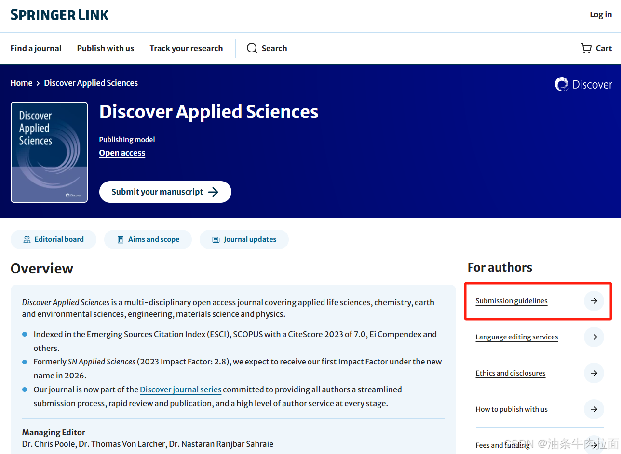621x454 pixels.
Task: Click Log in link
Action: pos(601,14)
